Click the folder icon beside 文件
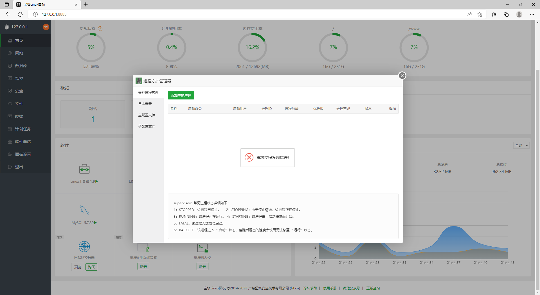This screenshot has width=540, height=295. pos(10,104)
